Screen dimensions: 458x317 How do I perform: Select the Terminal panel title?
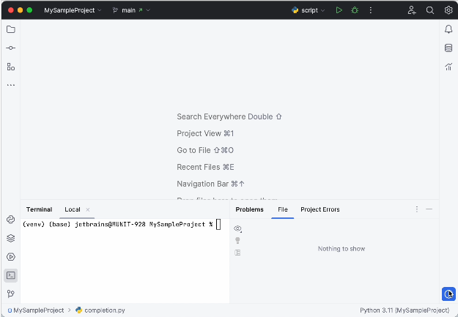pos(39,209)
